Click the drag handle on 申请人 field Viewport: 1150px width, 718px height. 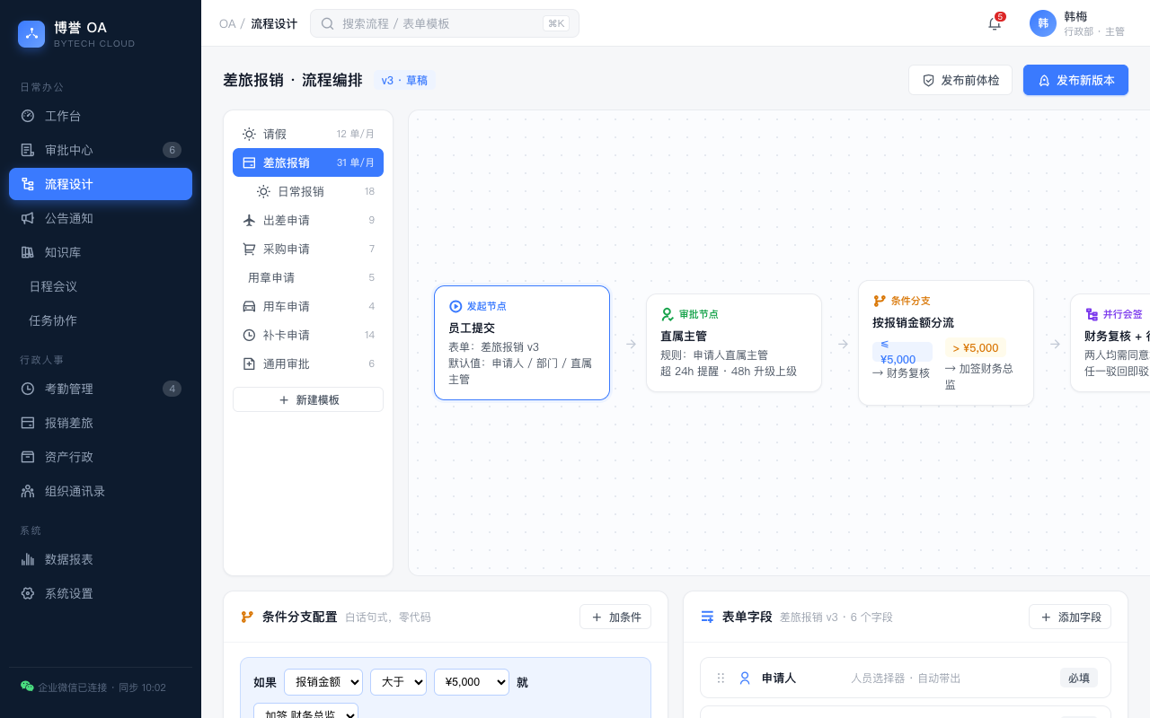click(x=721, y=679)
